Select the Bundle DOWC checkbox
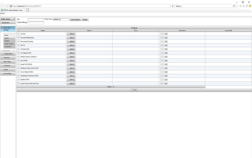This screenshot has width=252, height=158. click(18, 80)
